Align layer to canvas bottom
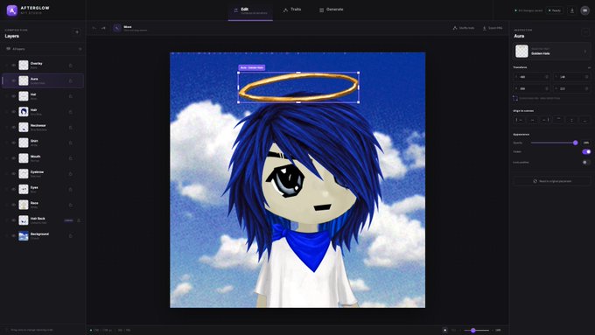Viewport: 595px width, 335px height. click(x=584, y=120)
